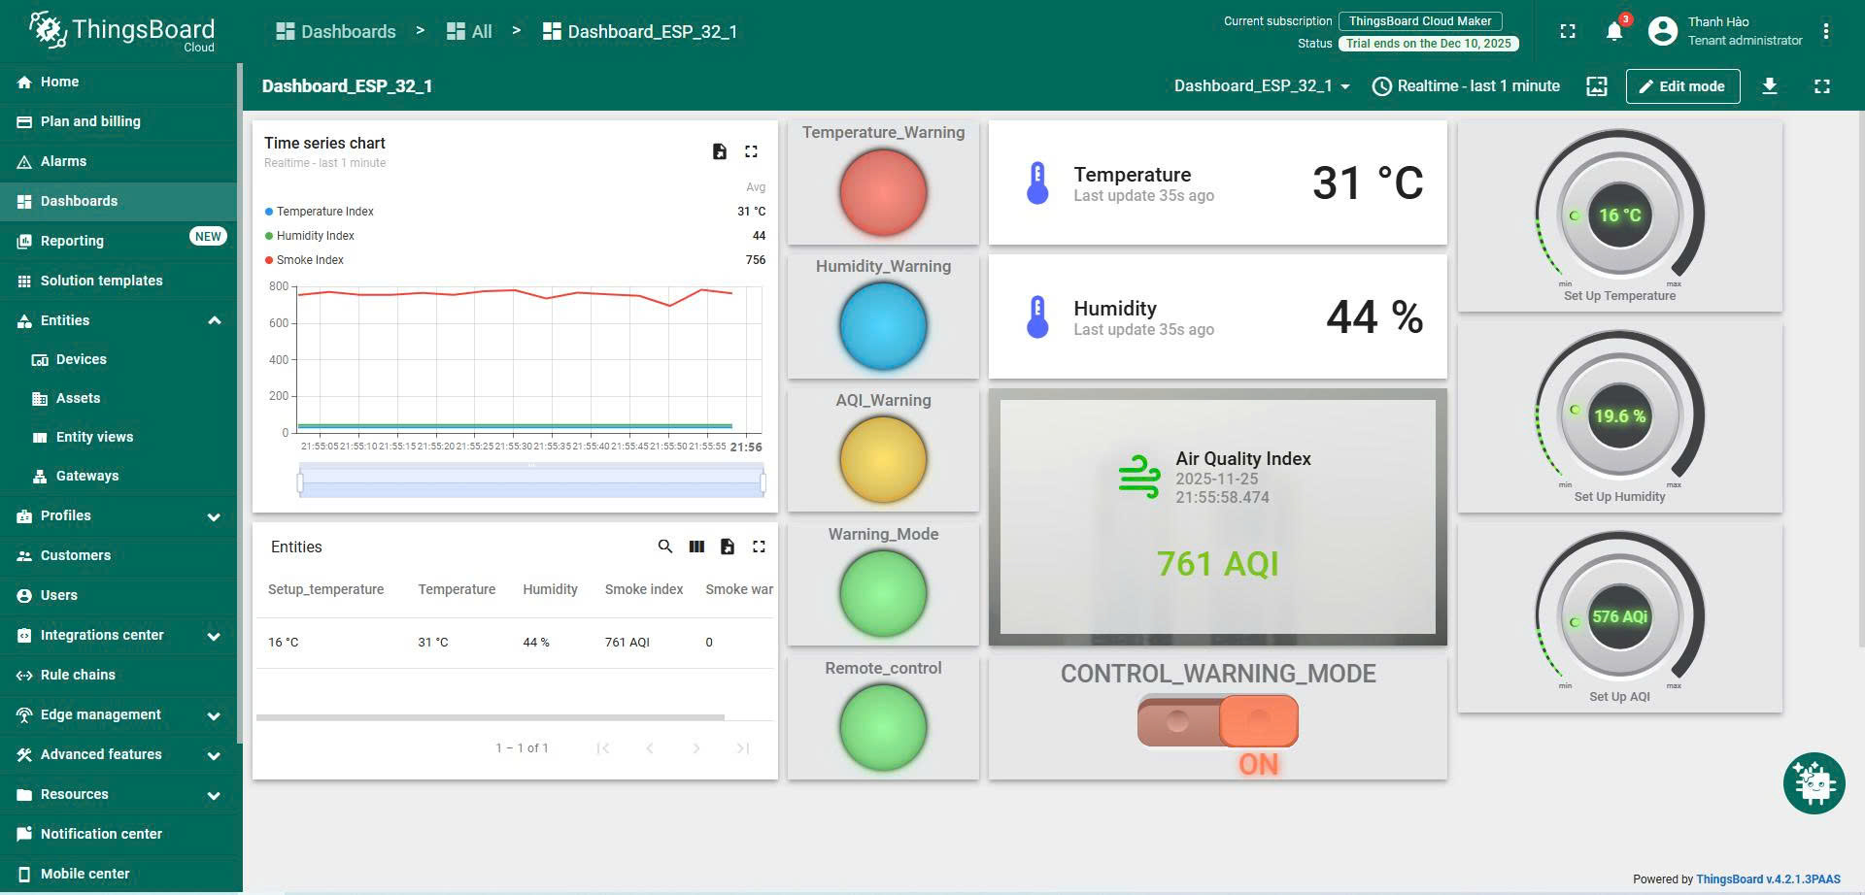Expand the Profiles sidebar section
This screenshot has height=895, width=1865.
[214, 516]
